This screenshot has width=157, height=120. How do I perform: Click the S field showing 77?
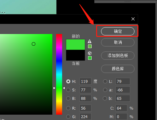tap(85, 90)
